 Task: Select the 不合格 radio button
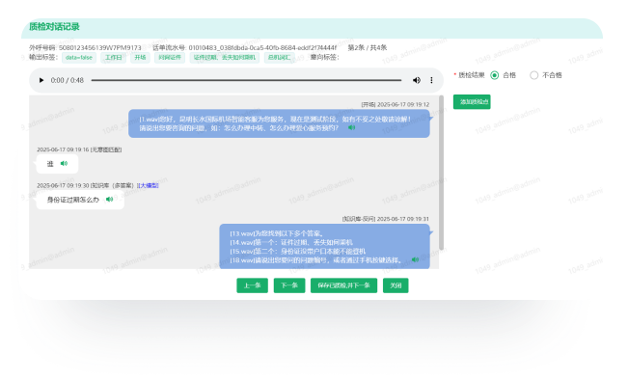(533, 75)
